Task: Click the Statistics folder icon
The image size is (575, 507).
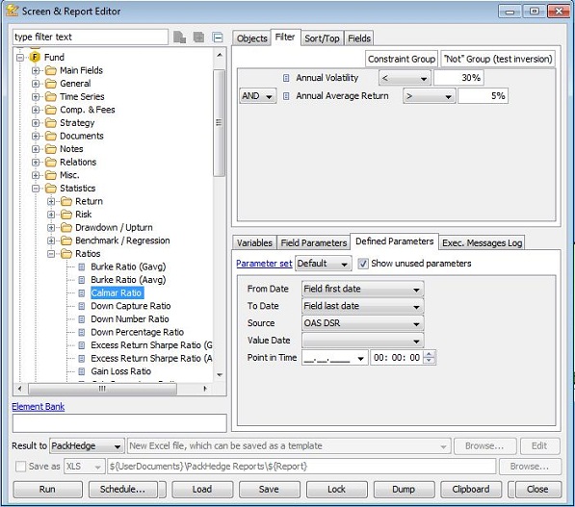Action: [51, 189]
